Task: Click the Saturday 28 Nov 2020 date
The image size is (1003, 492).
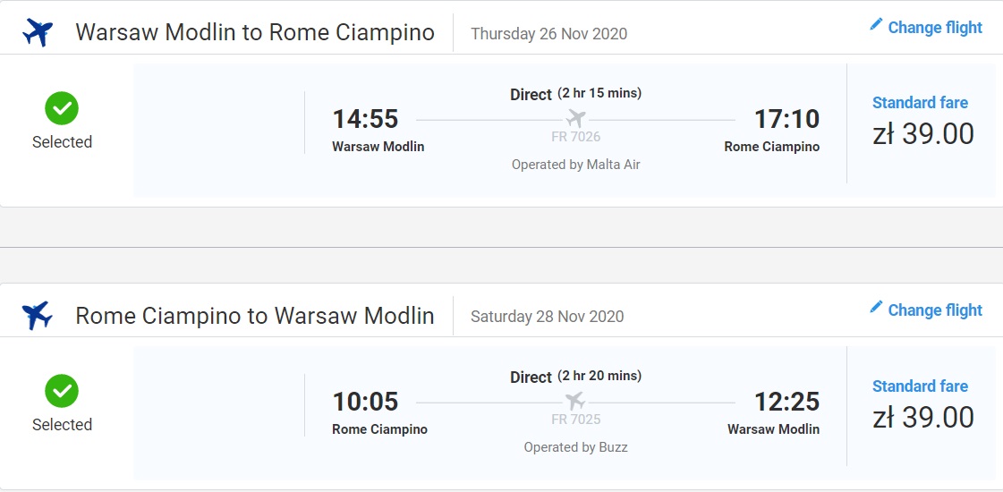Action: (x=547, y=317)
